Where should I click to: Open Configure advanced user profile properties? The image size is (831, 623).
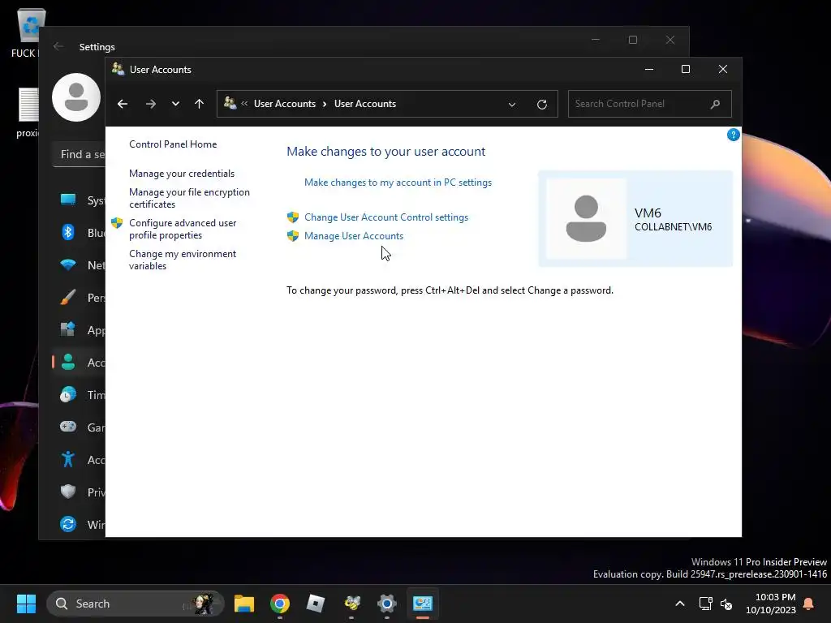(183, 229)
